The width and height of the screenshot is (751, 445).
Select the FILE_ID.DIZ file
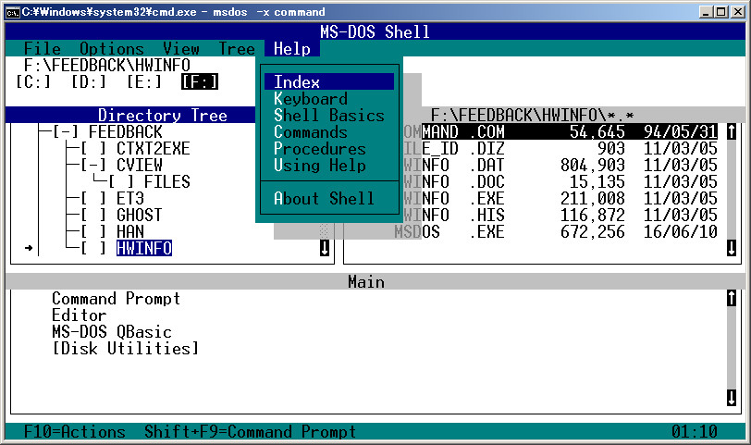[560, 149]
